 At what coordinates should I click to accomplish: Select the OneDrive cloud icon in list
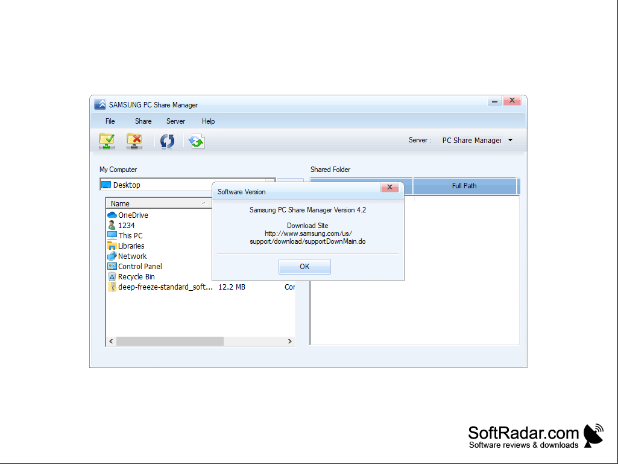(x=112, y=215)
